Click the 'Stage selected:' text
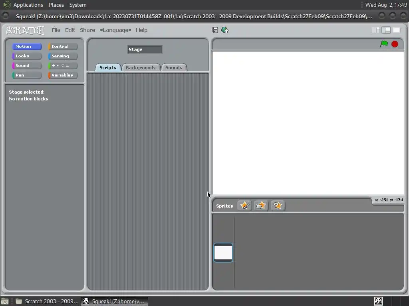This screenshot has width=409, height=306. (x=27, y=92)
